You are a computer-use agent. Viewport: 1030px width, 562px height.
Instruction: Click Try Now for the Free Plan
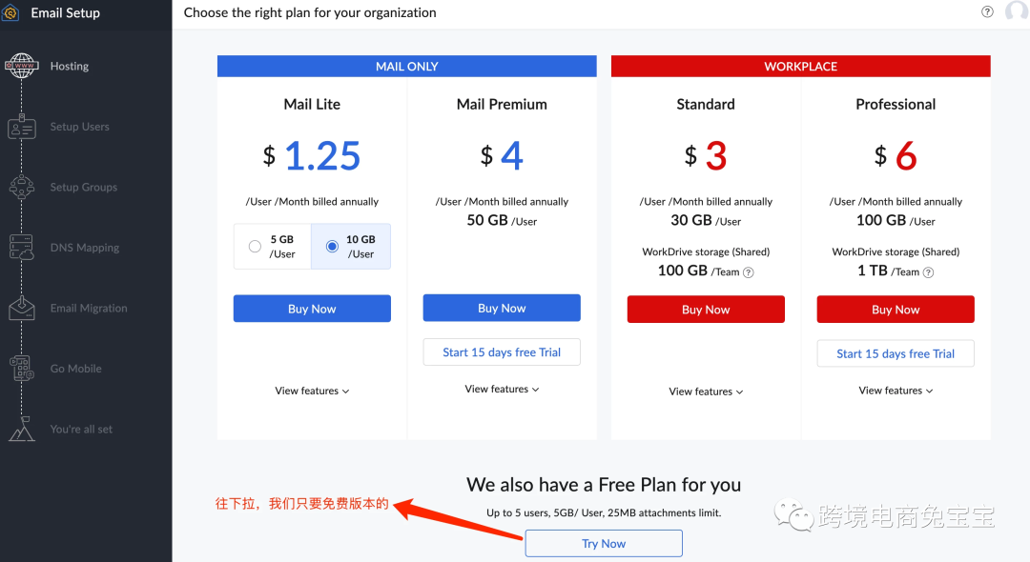604,544
